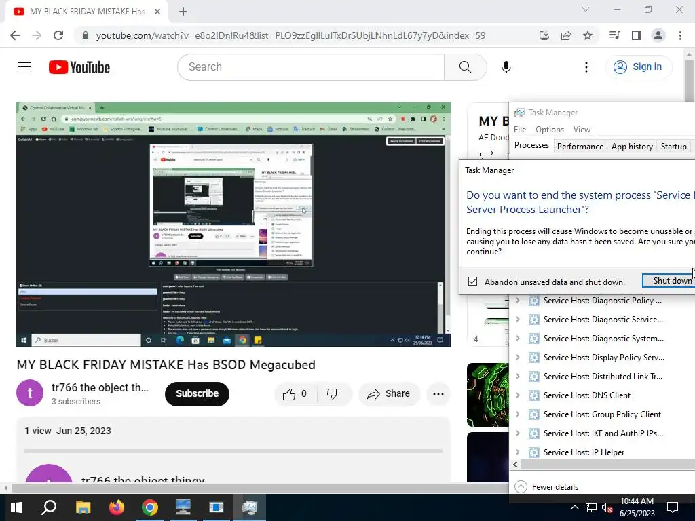Collapse Task Manager with Fewer details
This screenshot has height=521, width=695.
click(546, 487)
